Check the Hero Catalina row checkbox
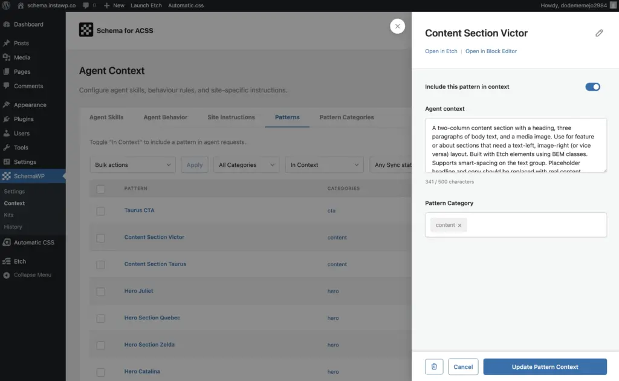The width and height of the screenshot is (619, 381). tap(101, 373)
